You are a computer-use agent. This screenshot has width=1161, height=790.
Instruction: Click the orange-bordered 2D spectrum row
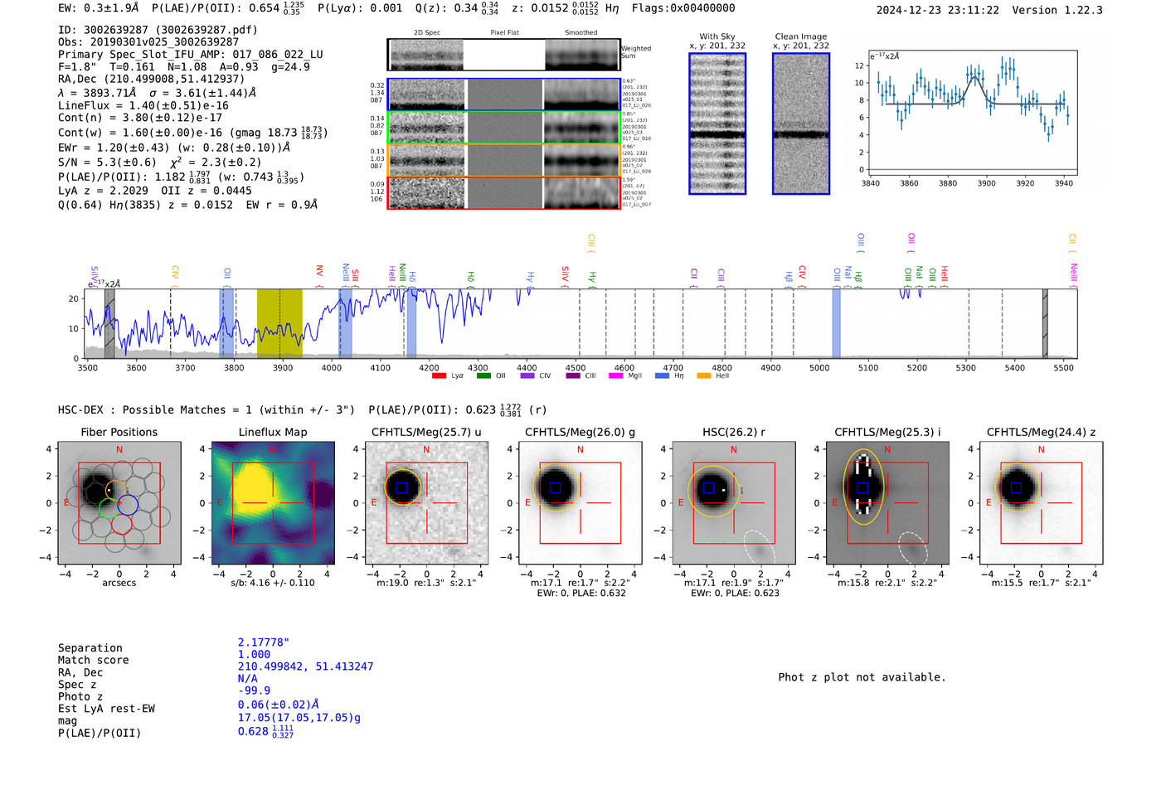[x=504, y=160]
